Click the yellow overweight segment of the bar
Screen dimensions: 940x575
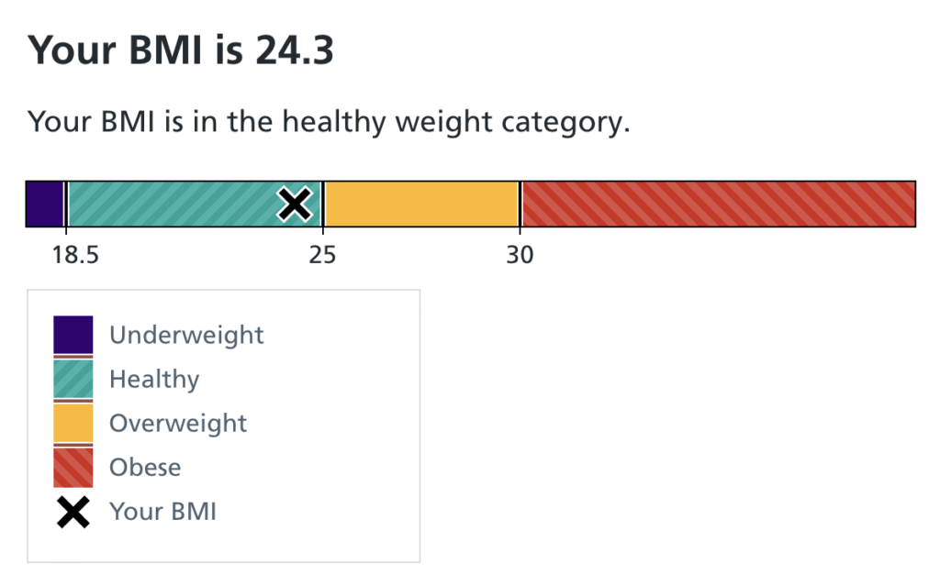click(421, 204)
